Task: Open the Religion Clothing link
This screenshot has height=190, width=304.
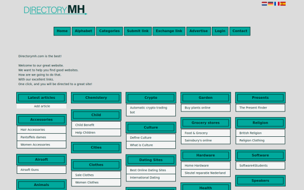Action: pyautogui.click(x=260, y=140)
